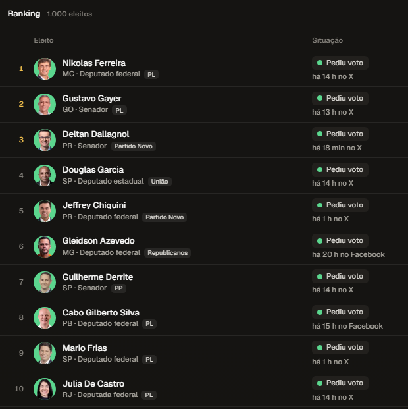Click PP party tag on Guilherme Derrite
Screen dimensions: 408x409
[118, 288]
